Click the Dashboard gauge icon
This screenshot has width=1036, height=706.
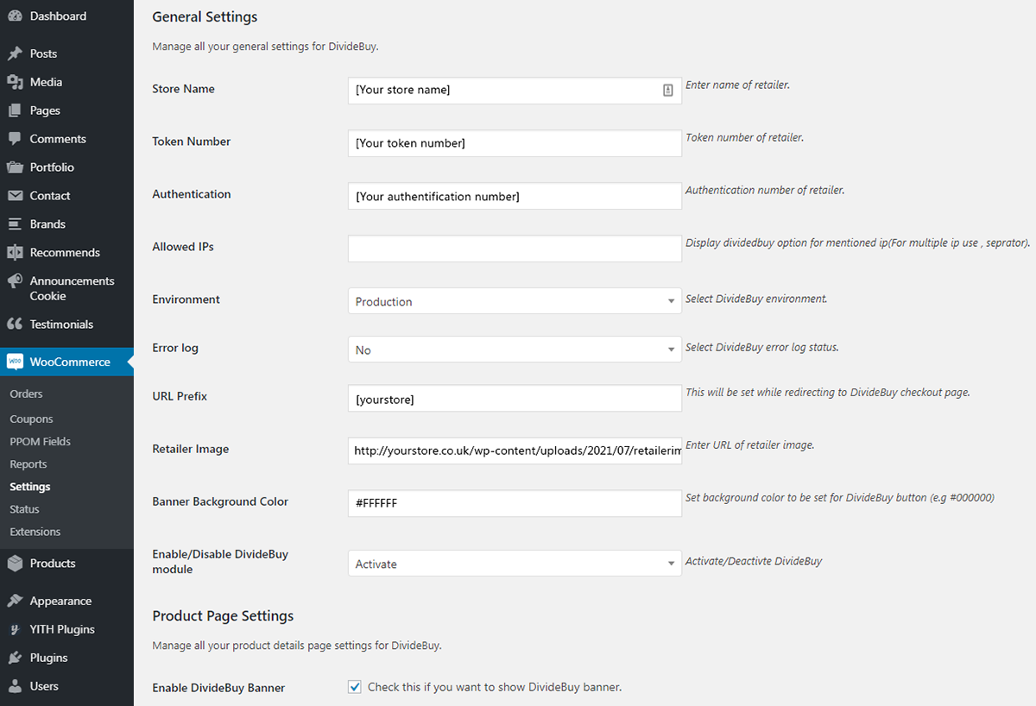15,16
